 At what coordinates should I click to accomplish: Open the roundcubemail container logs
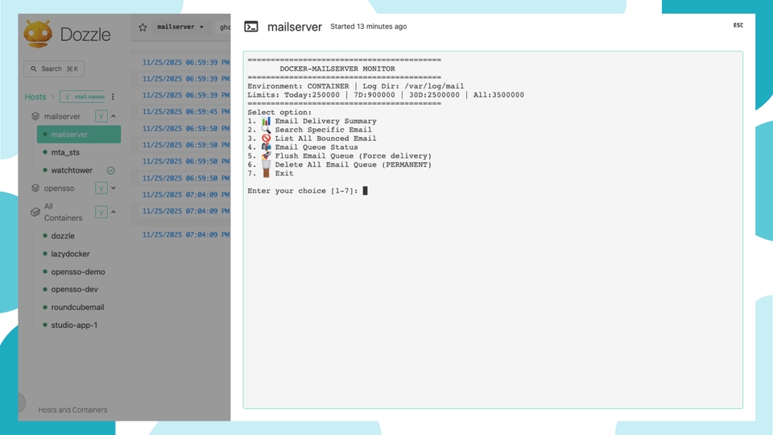[77, 307]
